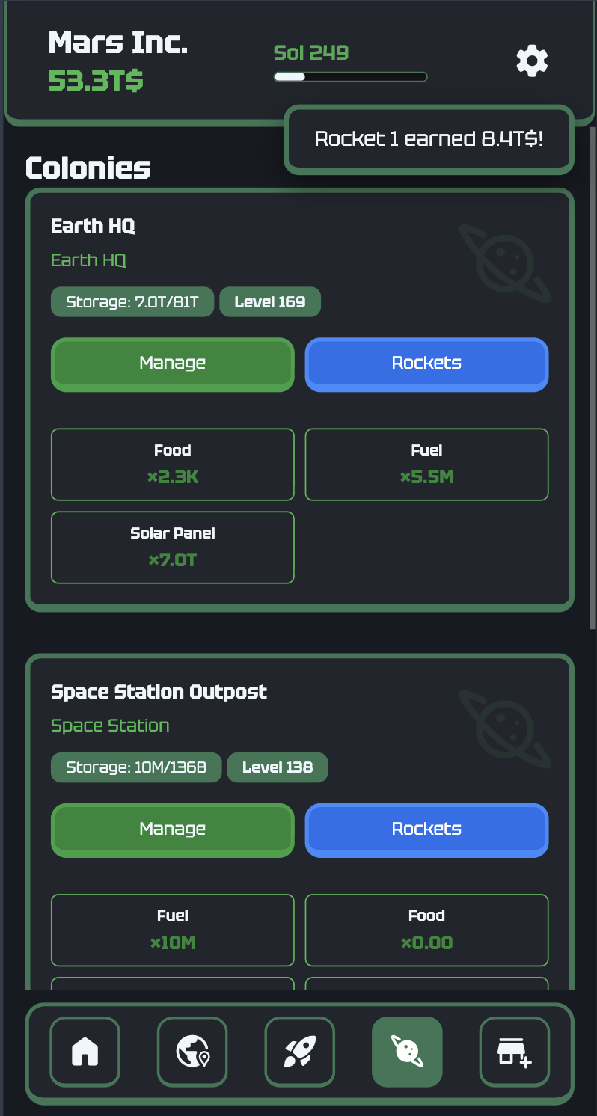
Task: Select Space Station's Fuel ×10M tile
Action: pyautogui.click(x=172, y=930)
